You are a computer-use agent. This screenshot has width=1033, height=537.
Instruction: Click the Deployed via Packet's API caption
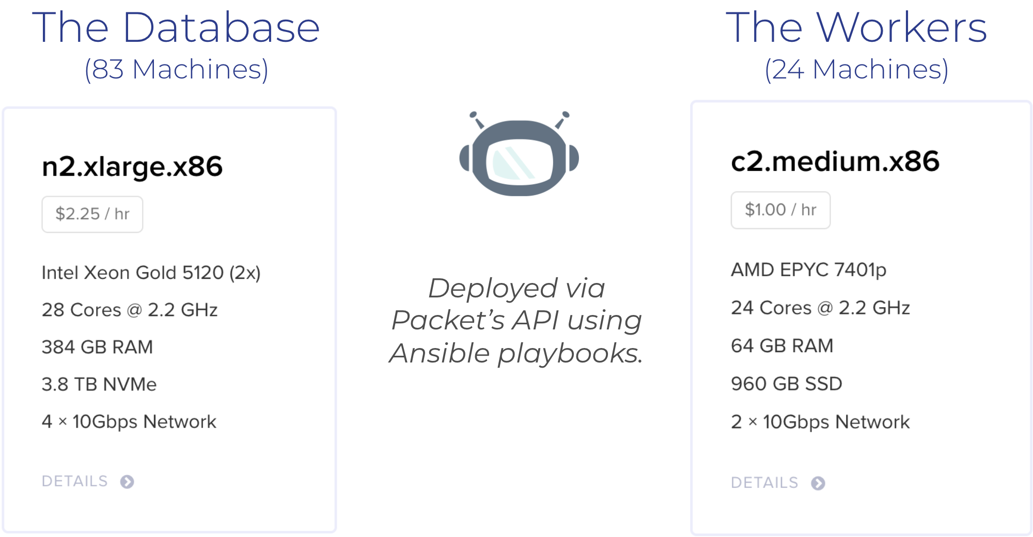516,321
